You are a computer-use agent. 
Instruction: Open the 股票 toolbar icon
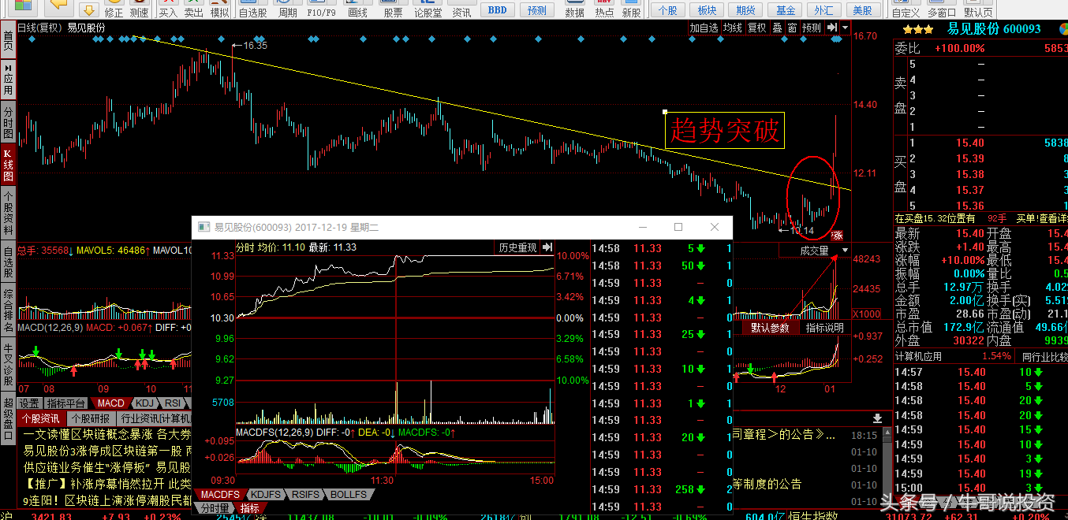coord(393,9)
